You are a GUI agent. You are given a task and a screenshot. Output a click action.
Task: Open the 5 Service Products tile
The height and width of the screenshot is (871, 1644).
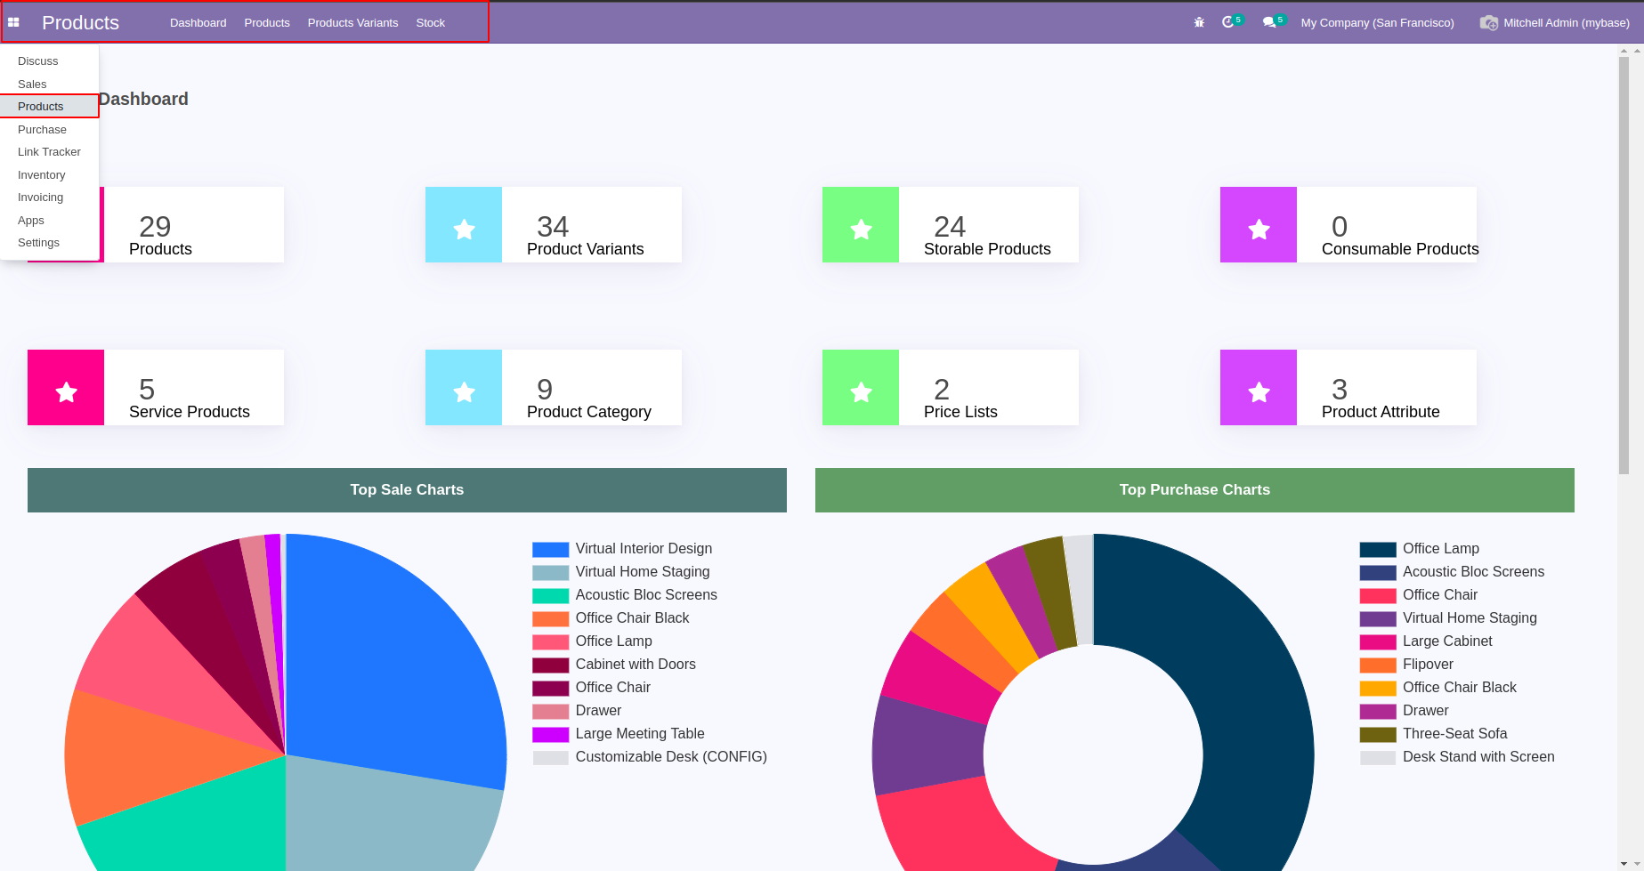156,387
